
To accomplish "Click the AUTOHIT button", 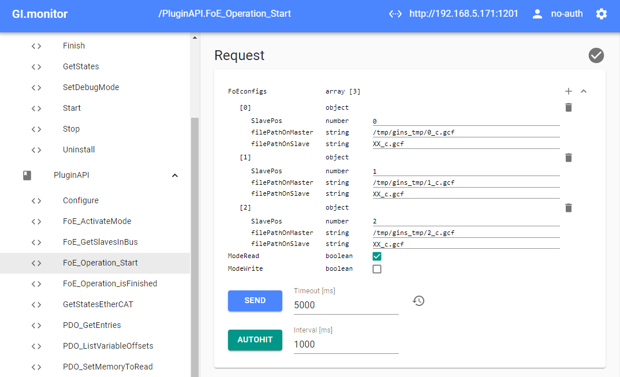I will 255,340.
